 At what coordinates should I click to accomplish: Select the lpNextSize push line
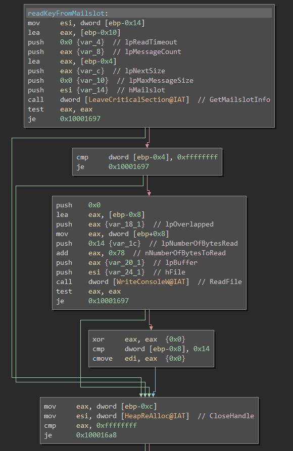(96, 71)
